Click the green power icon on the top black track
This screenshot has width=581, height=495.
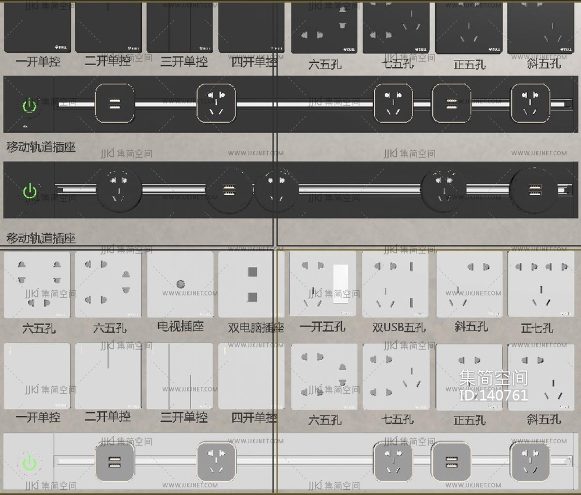tap(29, 106)
